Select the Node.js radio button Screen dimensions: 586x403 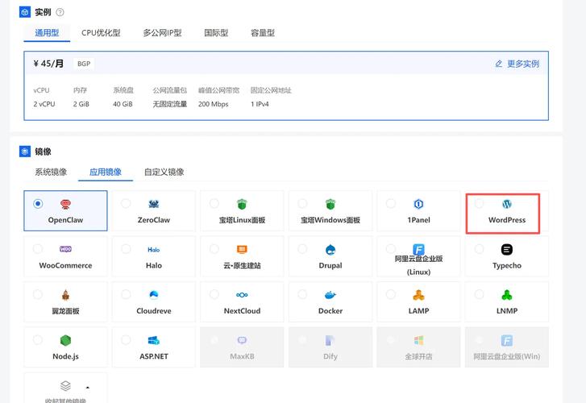(x=38, y=339)
